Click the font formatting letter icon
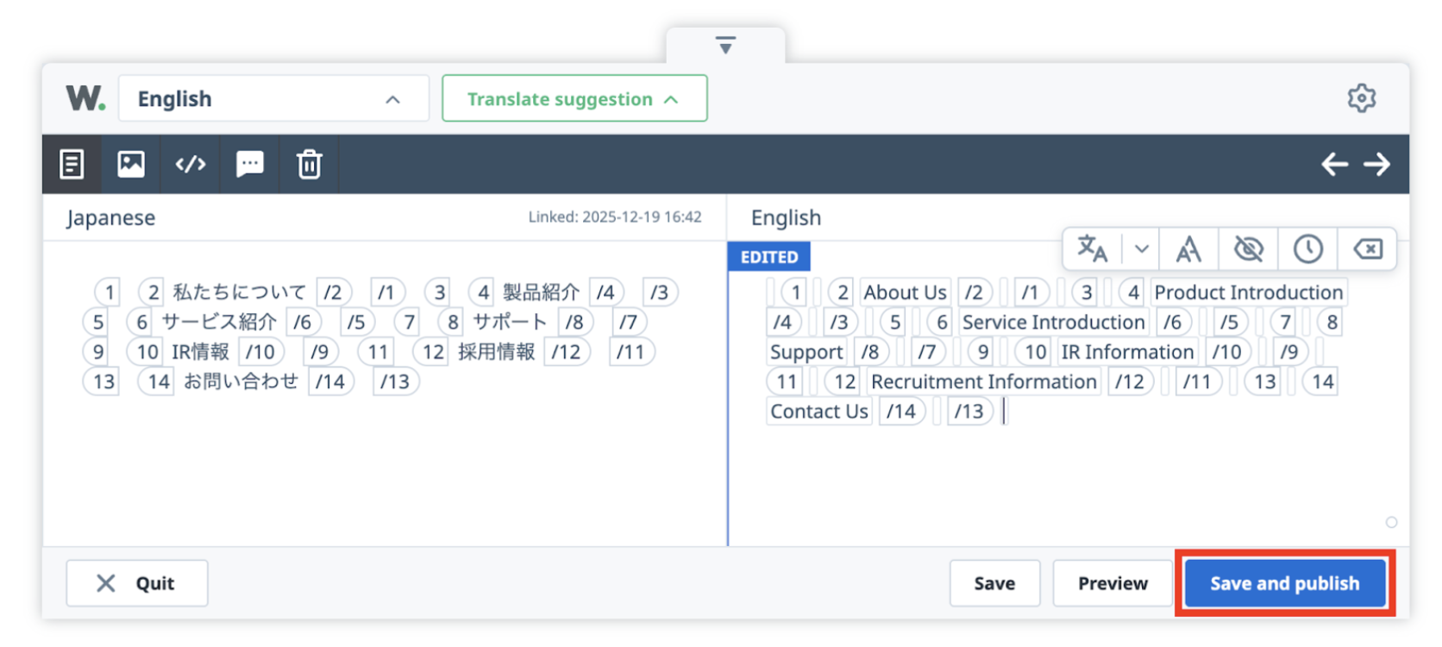This screenshot has width=1442, height=647. click(x=1188, y=249)
